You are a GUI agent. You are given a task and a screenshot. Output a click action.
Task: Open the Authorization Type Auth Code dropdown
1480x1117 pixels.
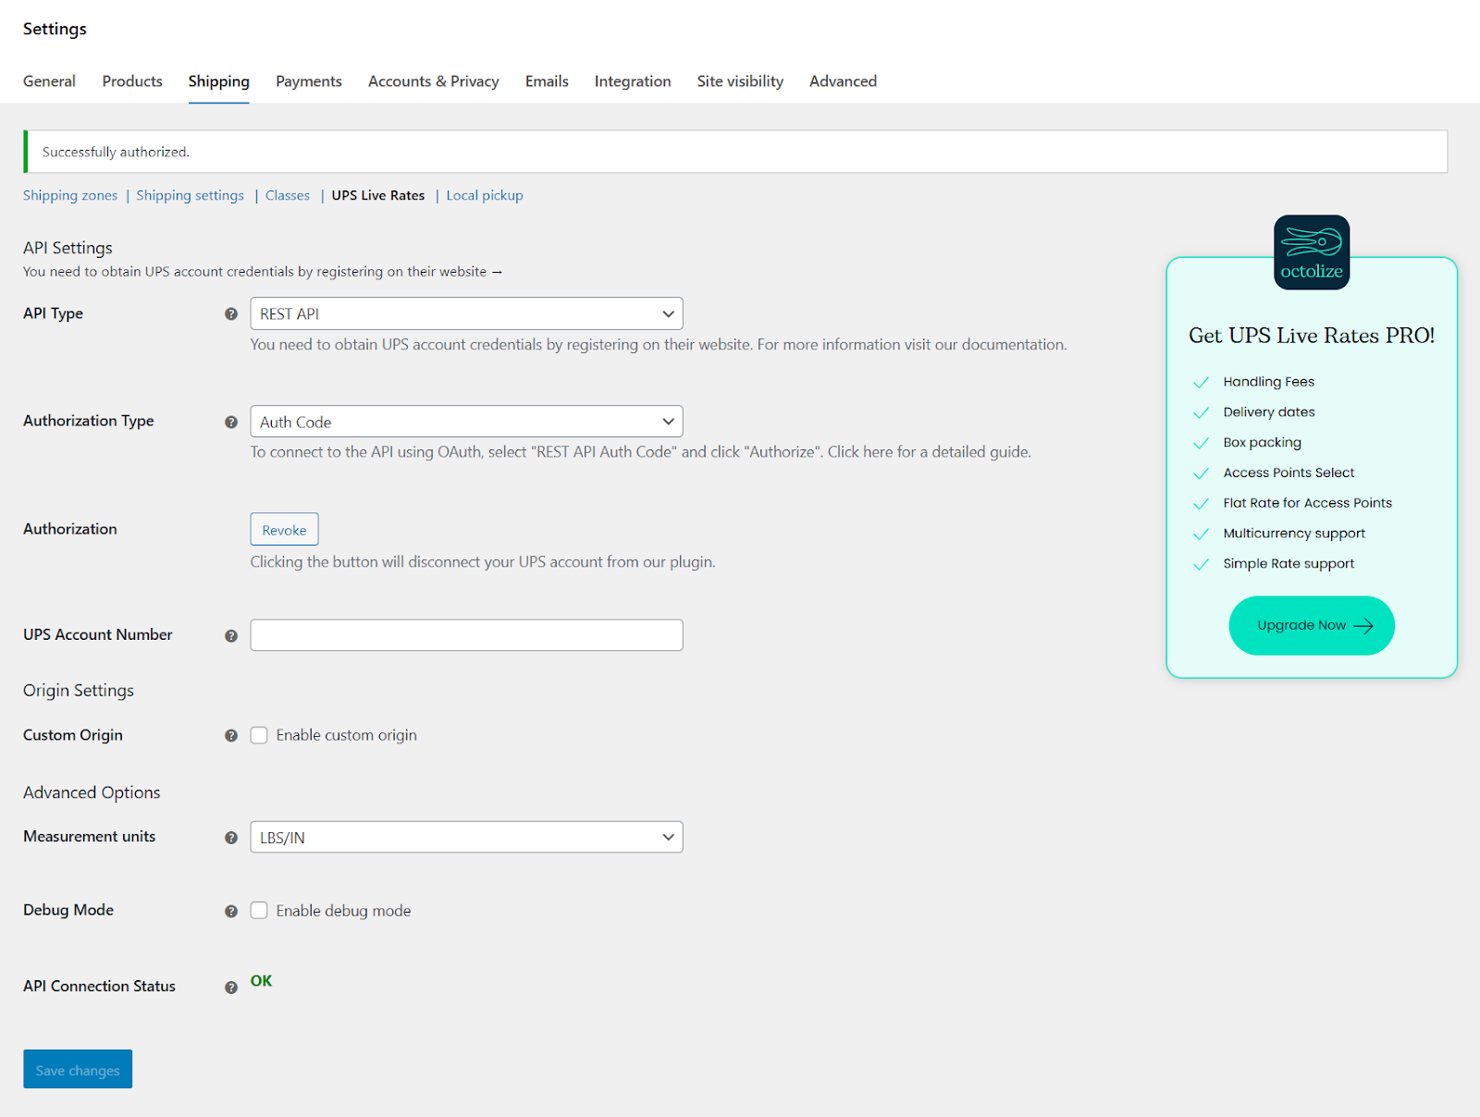466,422
